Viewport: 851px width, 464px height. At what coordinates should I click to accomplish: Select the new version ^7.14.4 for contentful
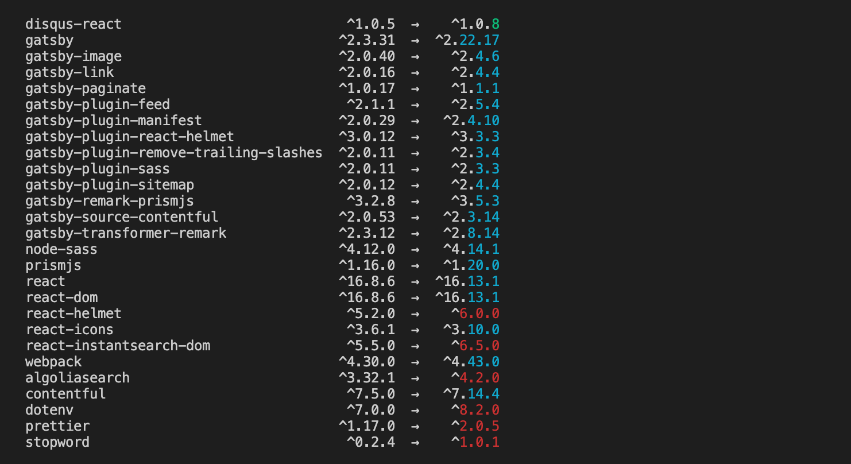point(471,394)
